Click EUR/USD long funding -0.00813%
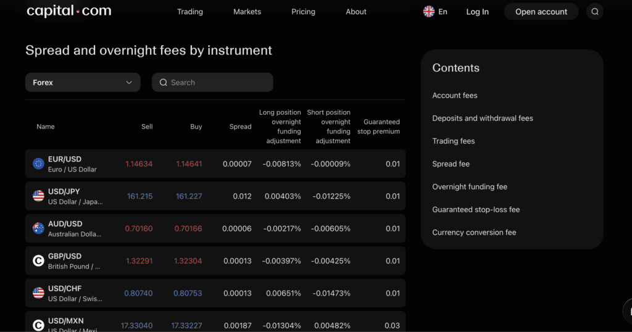This screenshot has height=332, width=632. point(281,164)
